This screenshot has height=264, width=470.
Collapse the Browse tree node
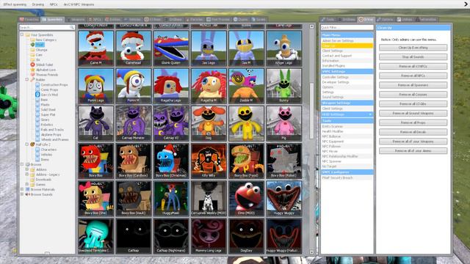coord(22,164)
